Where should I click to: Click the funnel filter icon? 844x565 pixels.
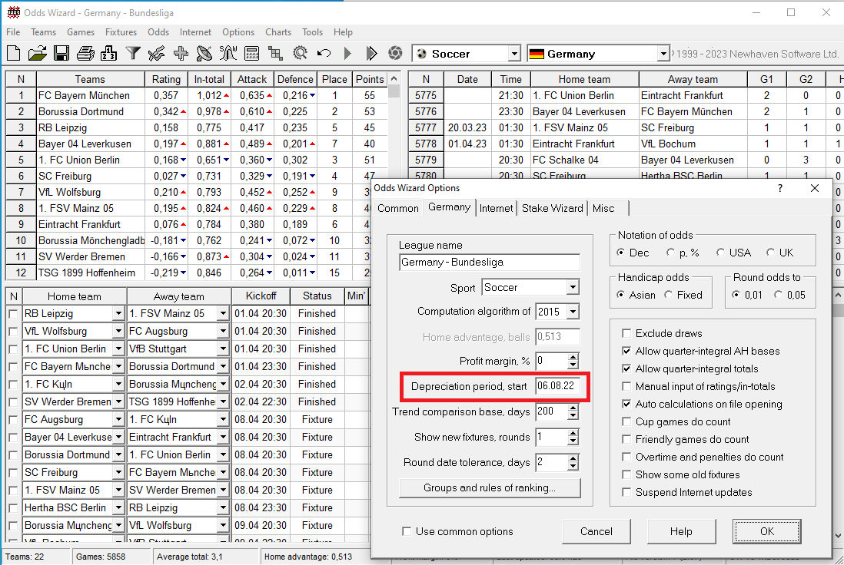tap(133, 53)
